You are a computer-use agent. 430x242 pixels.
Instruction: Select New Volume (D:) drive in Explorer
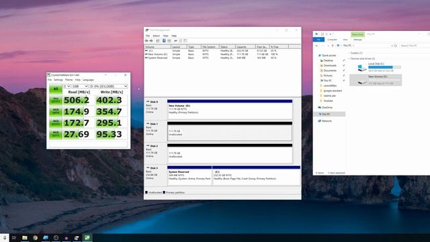(x=376, y=80)
